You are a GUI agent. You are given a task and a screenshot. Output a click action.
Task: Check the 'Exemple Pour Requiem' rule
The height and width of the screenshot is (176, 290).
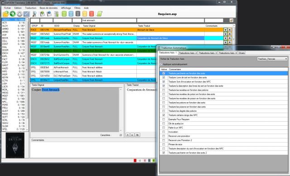point(164,119)
